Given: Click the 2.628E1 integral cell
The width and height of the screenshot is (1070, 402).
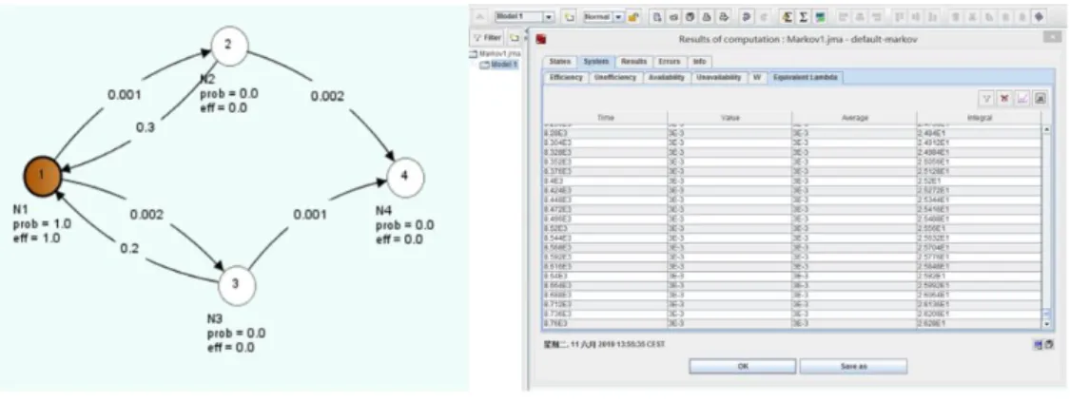Looking at the screenshot, I should [x=979, y=324].
